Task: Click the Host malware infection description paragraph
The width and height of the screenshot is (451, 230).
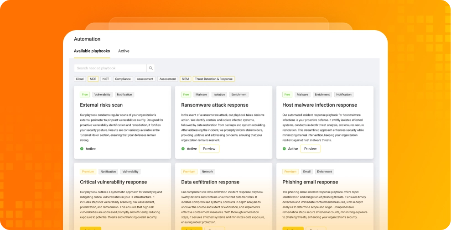Action: click(323, 127)
